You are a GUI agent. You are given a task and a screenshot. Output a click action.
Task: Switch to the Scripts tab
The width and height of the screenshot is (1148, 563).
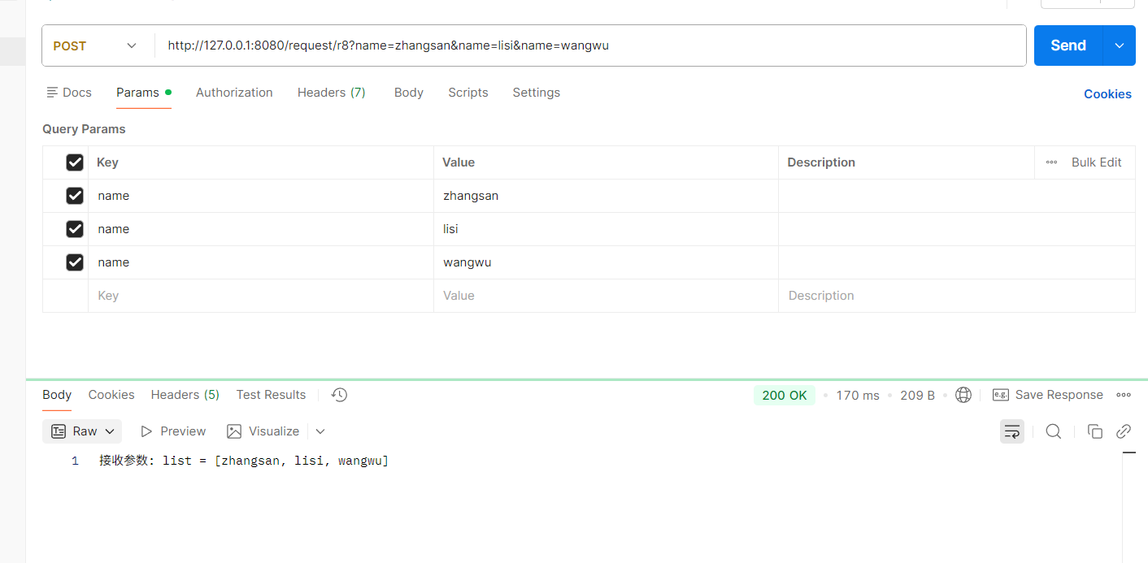[x=467, y=93]
